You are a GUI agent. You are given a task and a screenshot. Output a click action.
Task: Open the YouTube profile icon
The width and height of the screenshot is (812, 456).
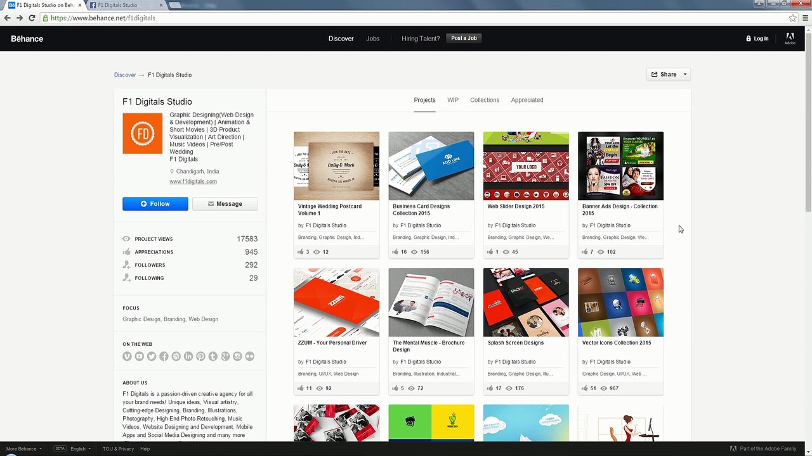[139, 357]
